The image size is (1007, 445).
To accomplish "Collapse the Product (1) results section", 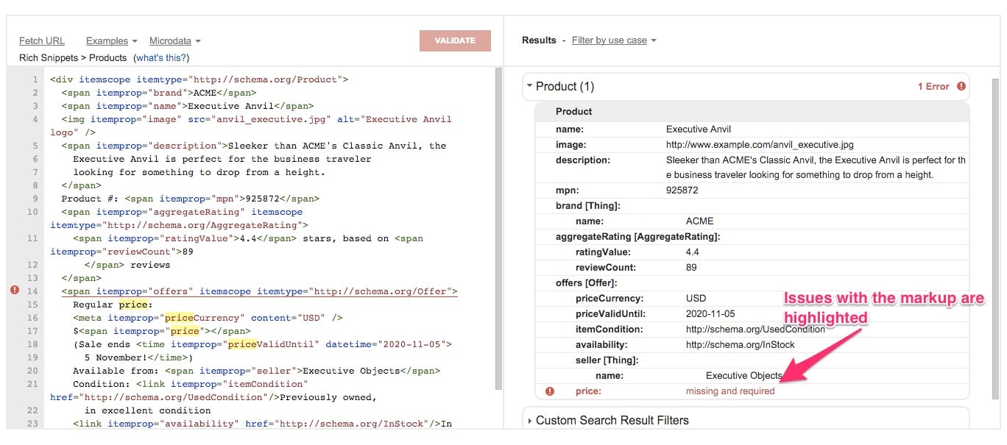I will point(530,87).
